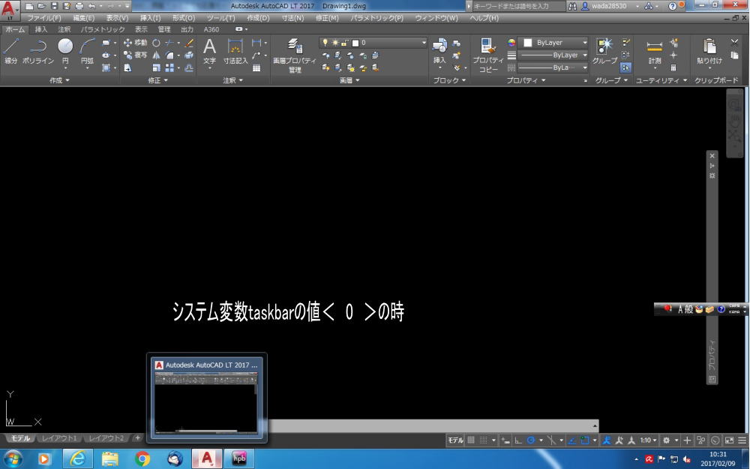Viewport: 750px width, 469px height.
Task: Open the ファイル(F) menu
Action: point(44,18)
